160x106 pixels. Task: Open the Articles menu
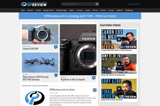coord(38,10)
